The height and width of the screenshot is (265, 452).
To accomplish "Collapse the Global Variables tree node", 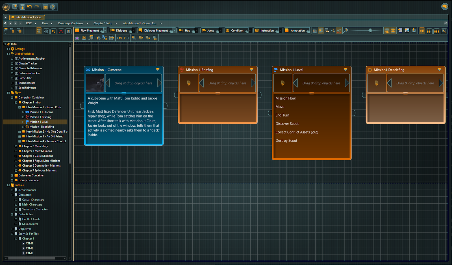I will coord(8,54).
